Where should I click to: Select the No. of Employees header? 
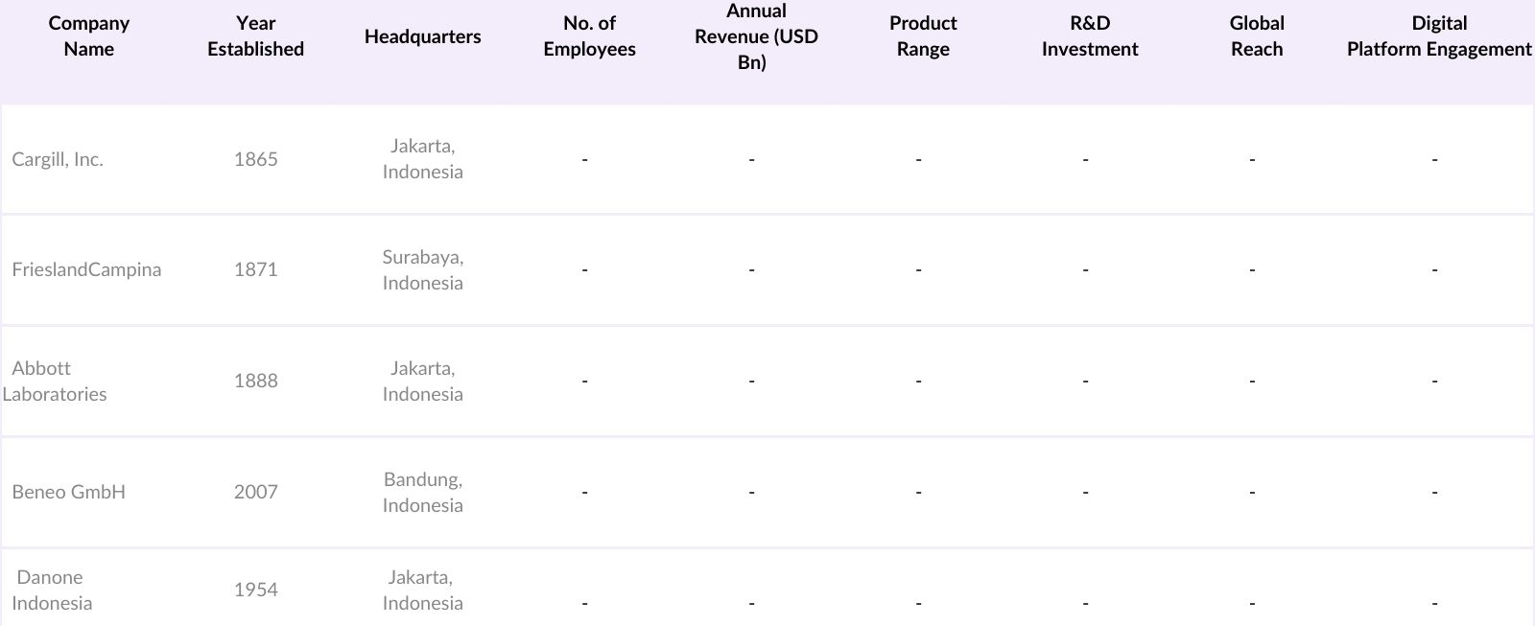pyautogui.click(x=589, y=36)
